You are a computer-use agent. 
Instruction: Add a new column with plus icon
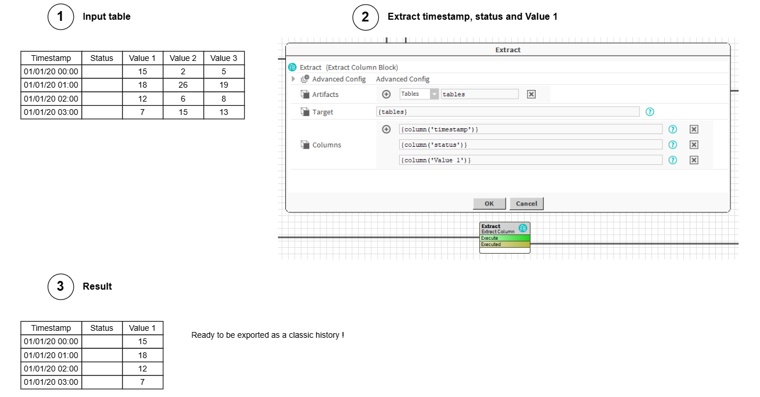coord(386,129)
